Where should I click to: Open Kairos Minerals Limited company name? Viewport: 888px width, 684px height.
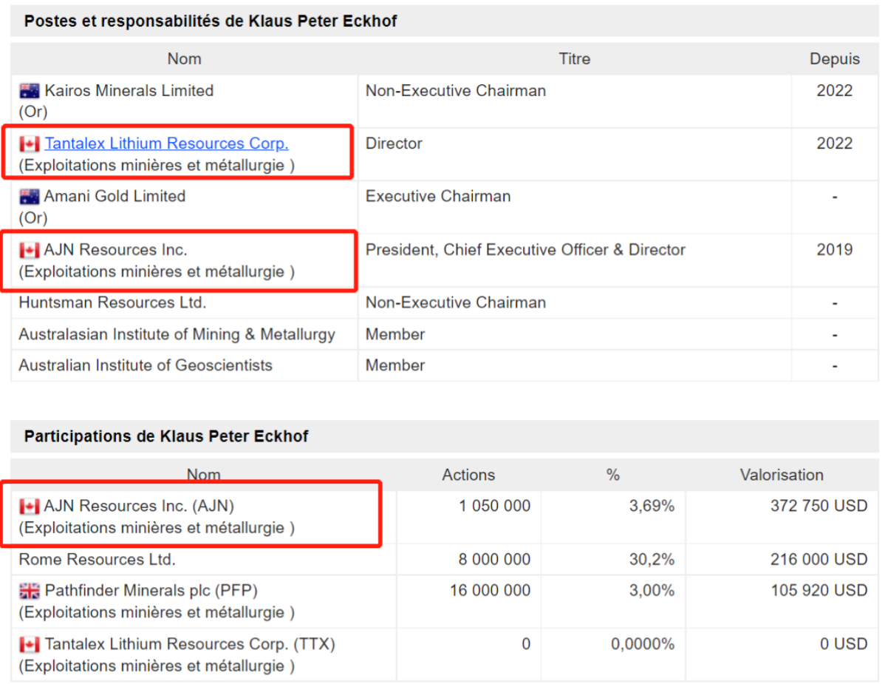tap(129, 91)
